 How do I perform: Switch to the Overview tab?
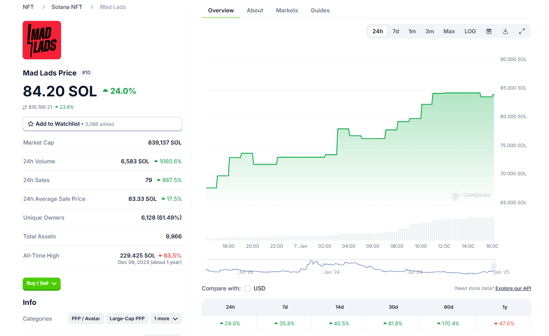[x=221, y=10]
